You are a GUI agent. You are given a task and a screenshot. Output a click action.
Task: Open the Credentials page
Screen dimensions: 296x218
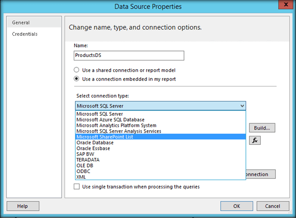point(25,34)
